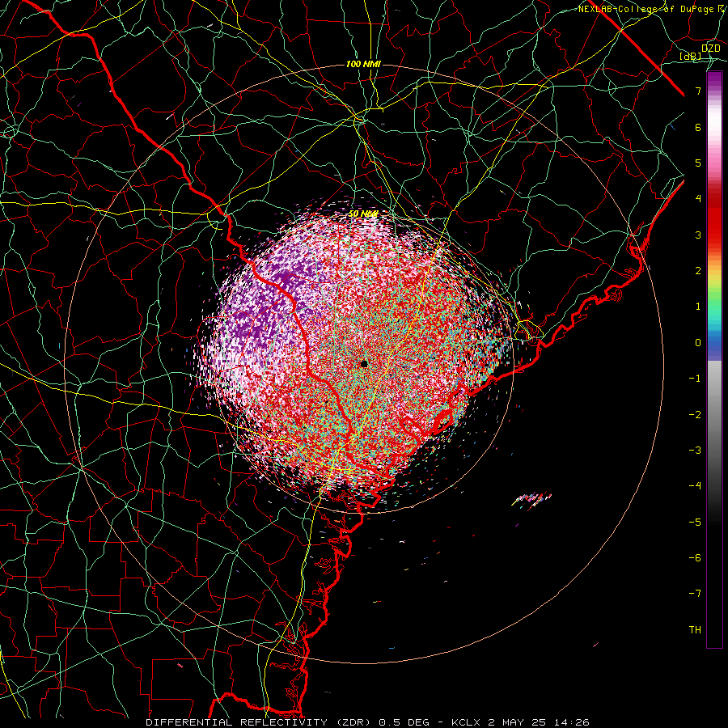Click the 4 value on color scale
This screenshot has width=728, height=728.
698,199
